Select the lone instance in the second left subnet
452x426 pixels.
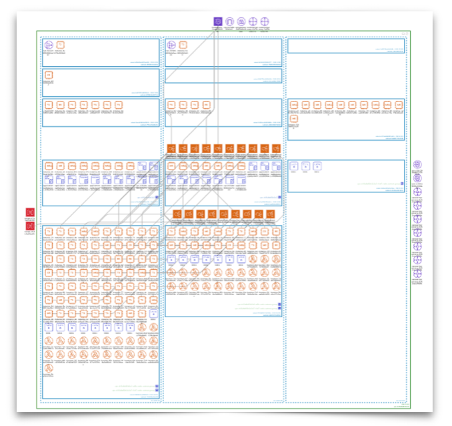(49, 75)
